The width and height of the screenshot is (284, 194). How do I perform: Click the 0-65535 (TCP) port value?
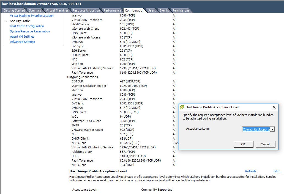(130, 143)
